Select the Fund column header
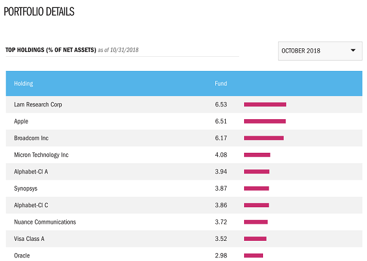This screenshot has height=261, width=367. tap(221, 84)
